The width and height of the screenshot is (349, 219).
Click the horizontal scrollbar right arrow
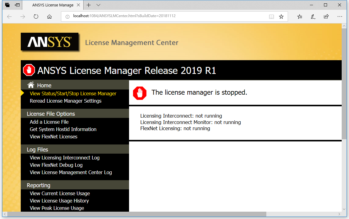pyautogui.click(x=339, y=214)
